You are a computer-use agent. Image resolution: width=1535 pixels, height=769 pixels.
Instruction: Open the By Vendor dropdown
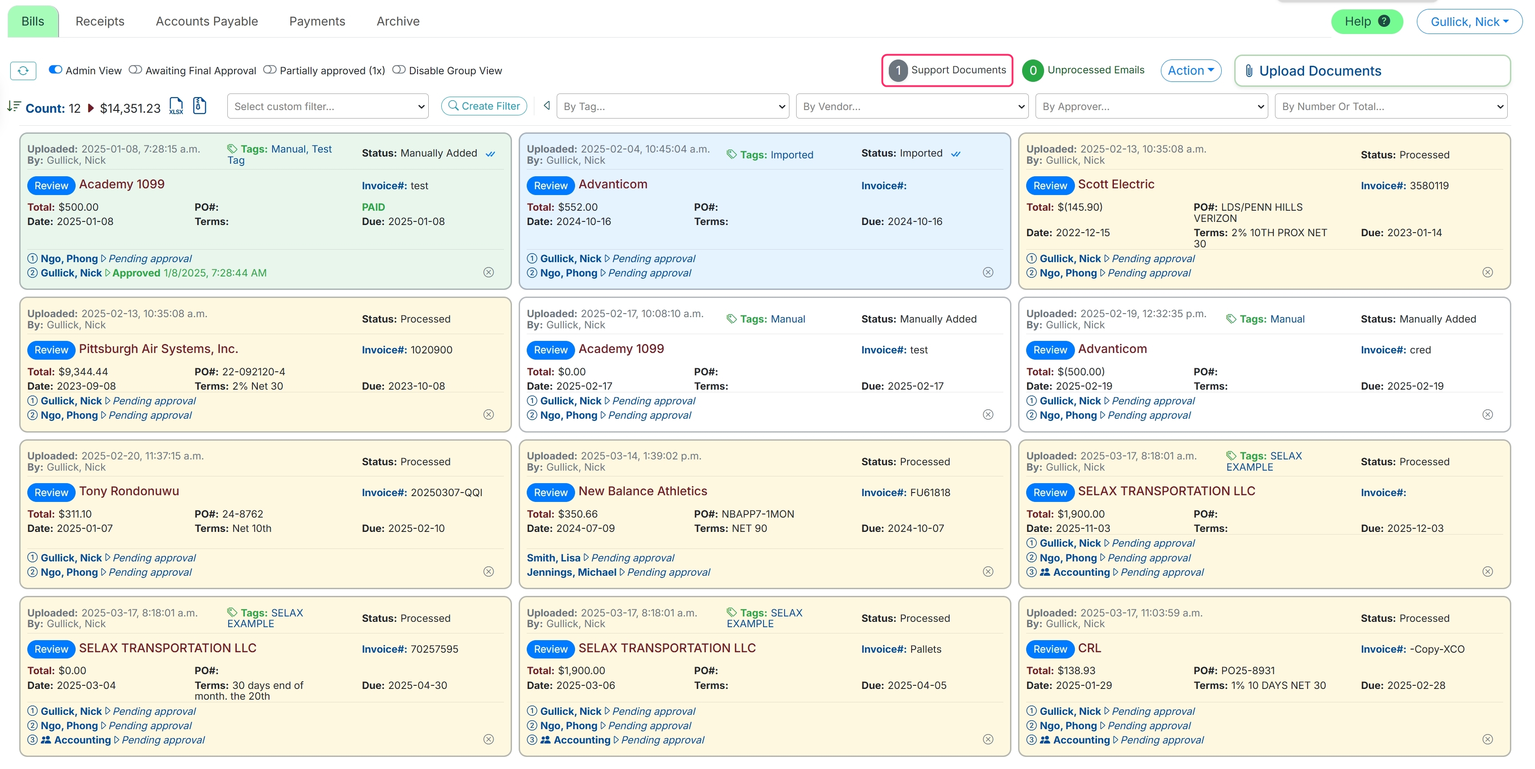[x=912, y=106]
